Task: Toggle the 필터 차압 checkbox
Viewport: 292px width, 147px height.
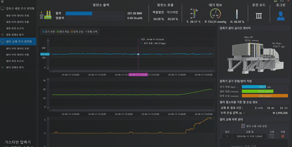Action: click(x=58, y=31)
